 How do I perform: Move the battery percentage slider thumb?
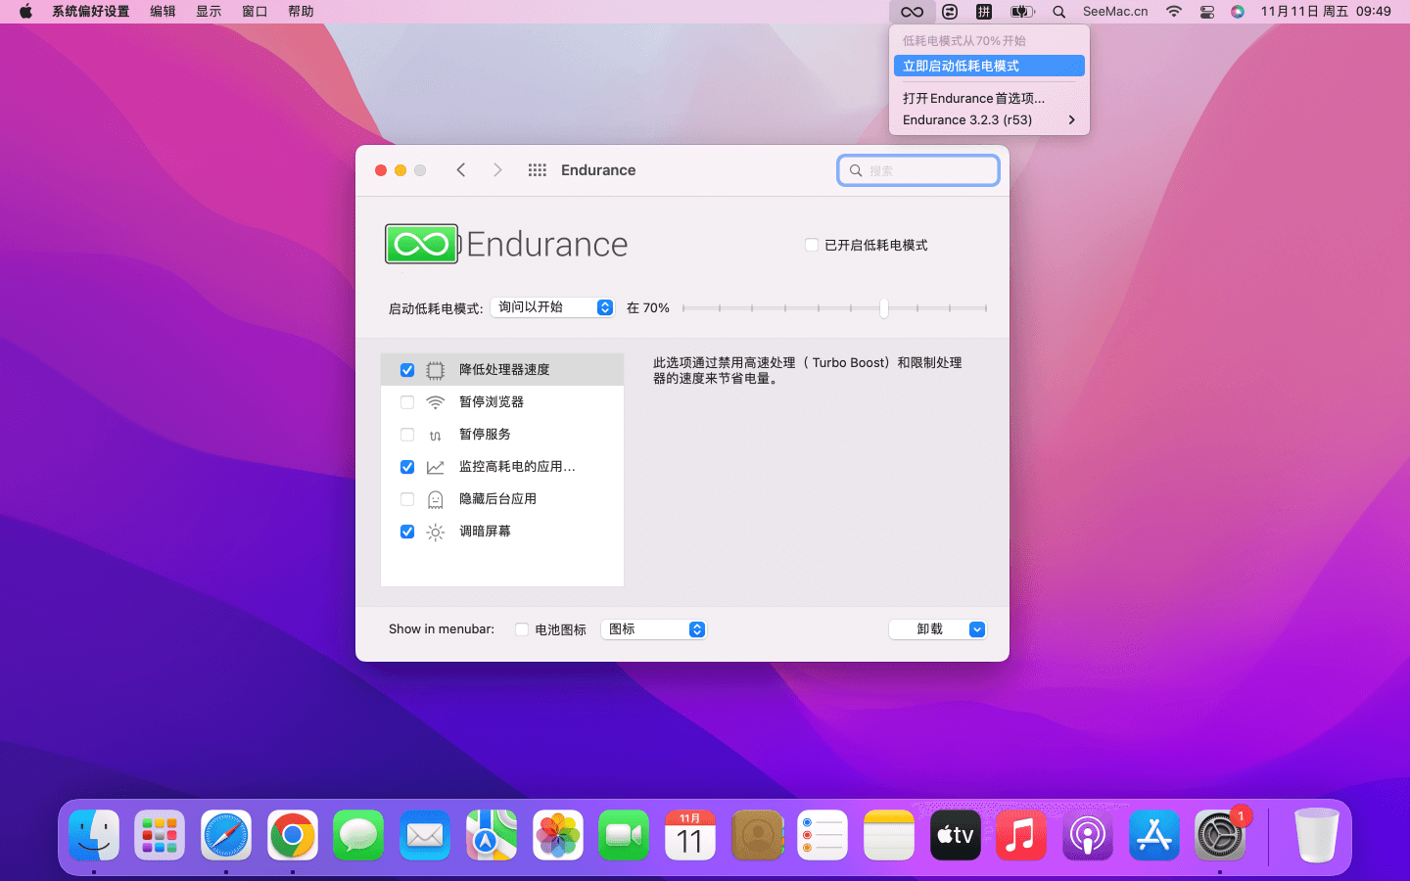tap(884, 308)
